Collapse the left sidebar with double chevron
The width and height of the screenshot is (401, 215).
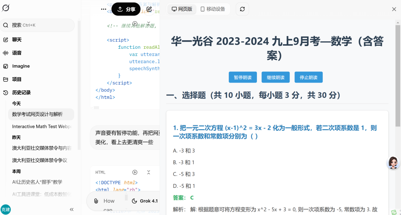72,209
